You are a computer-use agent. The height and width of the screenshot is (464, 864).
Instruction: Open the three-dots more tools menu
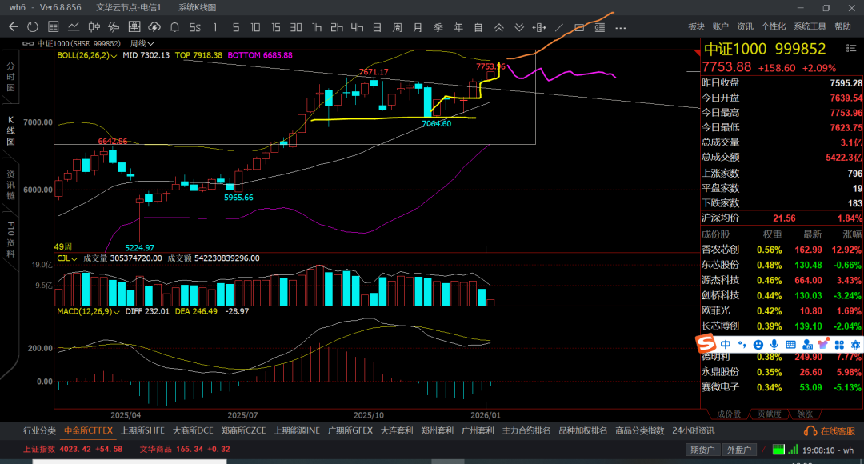620,27
